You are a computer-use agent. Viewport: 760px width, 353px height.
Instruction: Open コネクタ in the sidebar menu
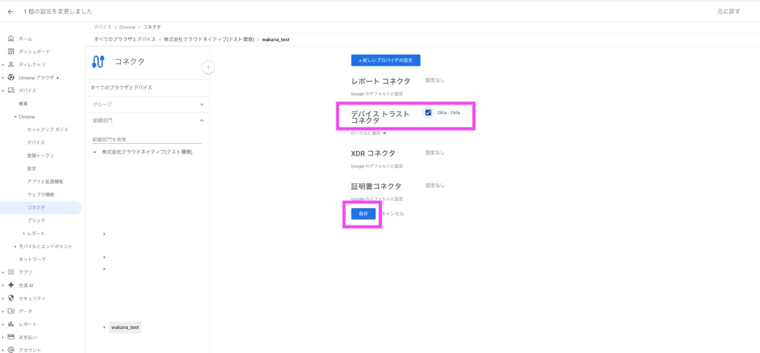(36, 207)
